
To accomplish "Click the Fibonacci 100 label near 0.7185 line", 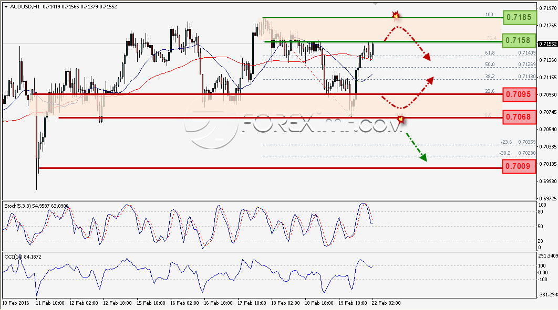I will pos(489,15).
